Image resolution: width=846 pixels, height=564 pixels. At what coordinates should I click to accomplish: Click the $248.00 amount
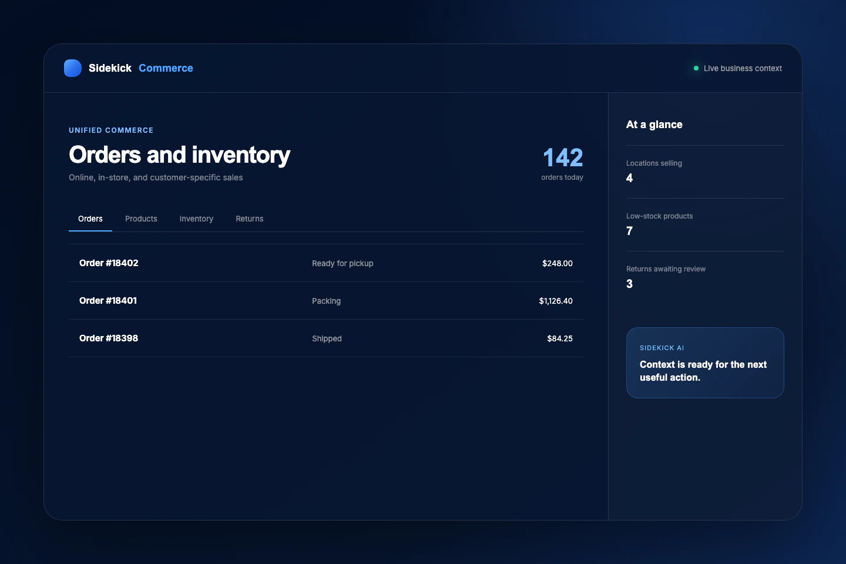(557, 263)
